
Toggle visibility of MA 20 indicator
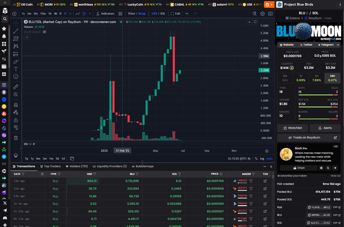click(44, 32)
